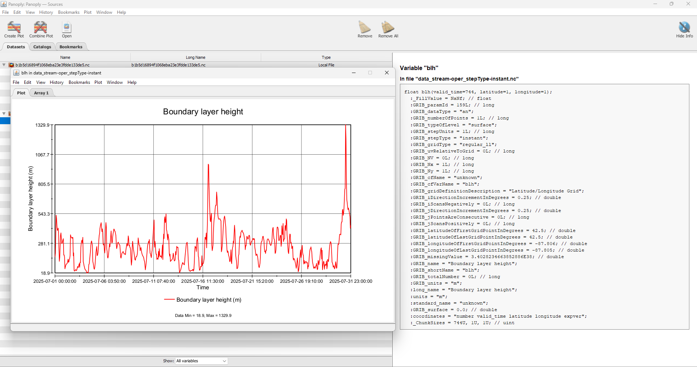Click the Java icon in the plot window titlebar

click(16, 73)
